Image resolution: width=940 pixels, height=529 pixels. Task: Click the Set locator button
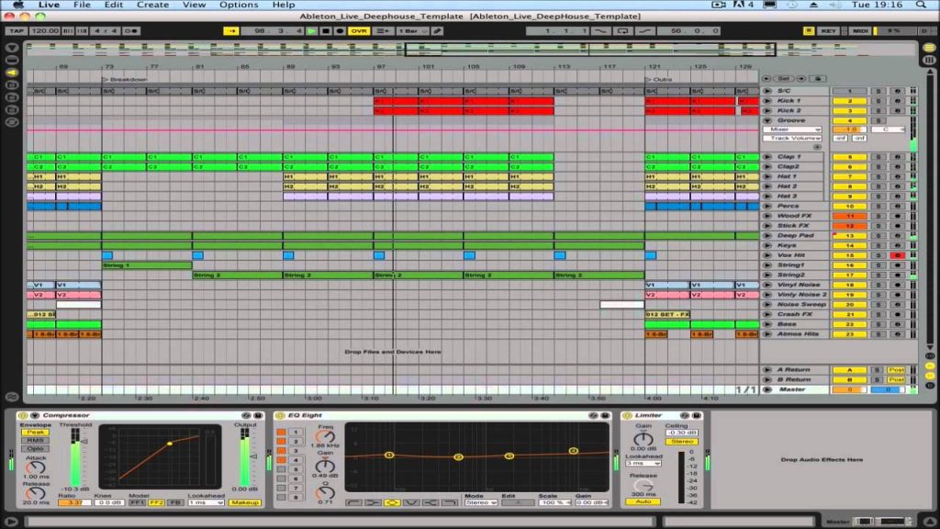[x=784, y=79]
